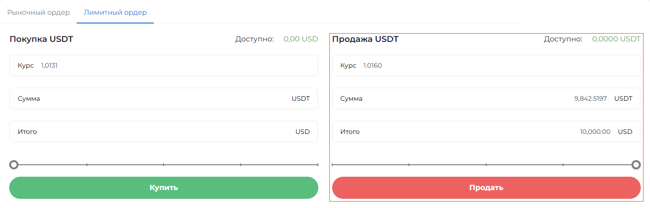This screenshot has width=650, height=208.
Task: Focus the buy Курс field with 1,0131
Action: coord(164,65)
